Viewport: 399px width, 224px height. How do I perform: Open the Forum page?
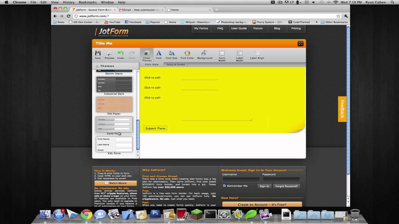click(258, 28)
